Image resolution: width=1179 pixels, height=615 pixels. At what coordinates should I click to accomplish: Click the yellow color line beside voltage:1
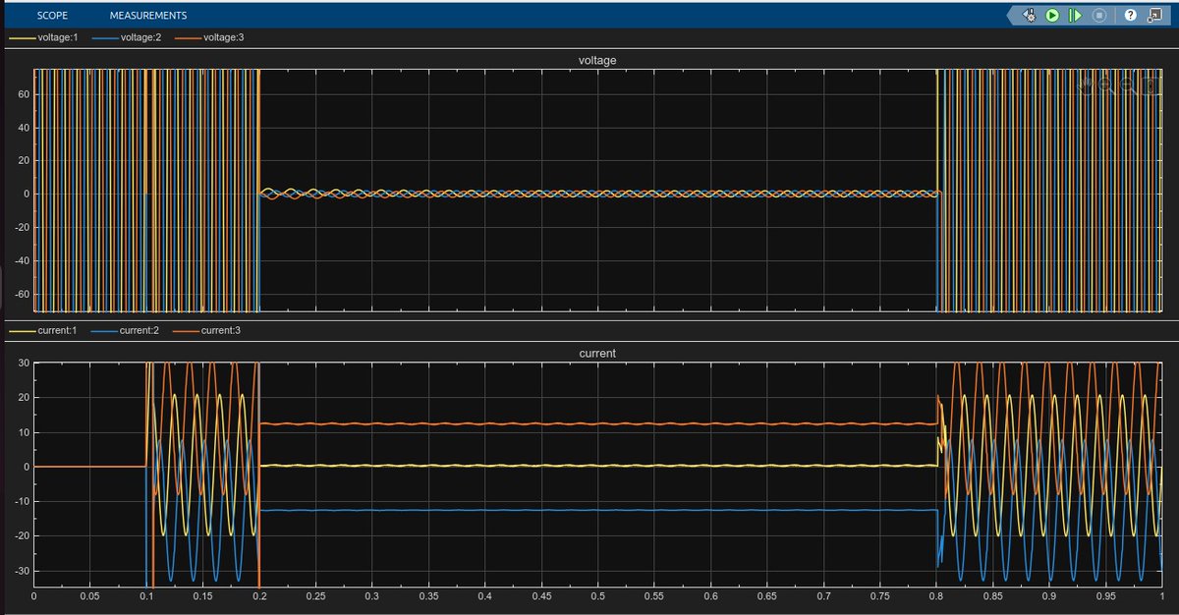[x=22, y=36]
